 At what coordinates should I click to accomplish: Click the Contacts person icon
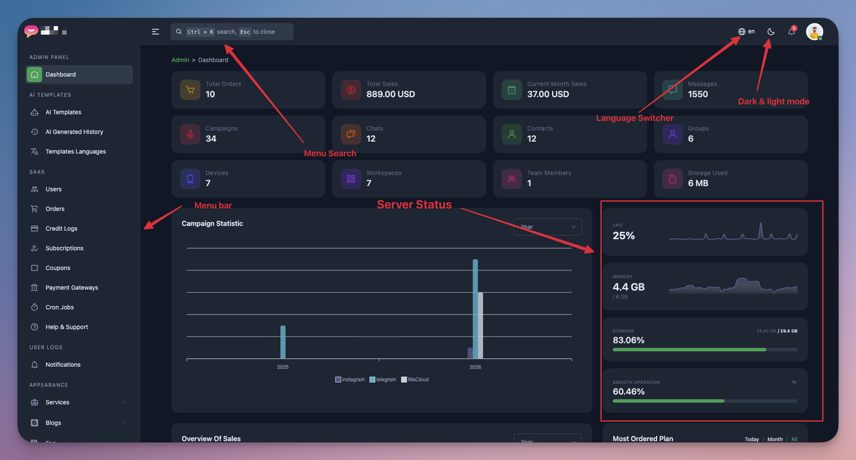(511, 134)
